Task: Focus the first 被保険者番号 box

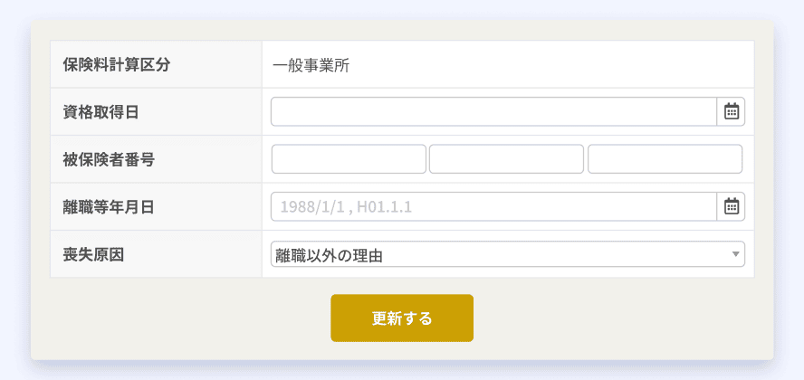Action: pos(349,159)
